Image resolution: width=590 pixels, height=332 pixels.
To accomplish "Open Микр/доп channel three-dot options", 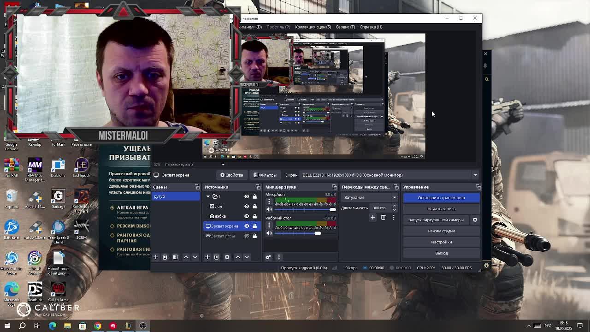I will [x=269, y=202].
